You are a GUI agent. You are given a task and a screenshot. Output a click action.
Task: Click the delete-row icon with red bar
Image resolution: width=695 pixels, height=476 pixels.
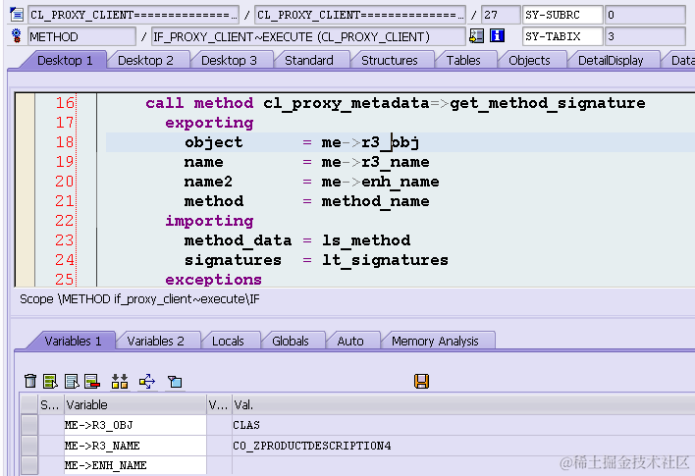[x=92, y=381]
